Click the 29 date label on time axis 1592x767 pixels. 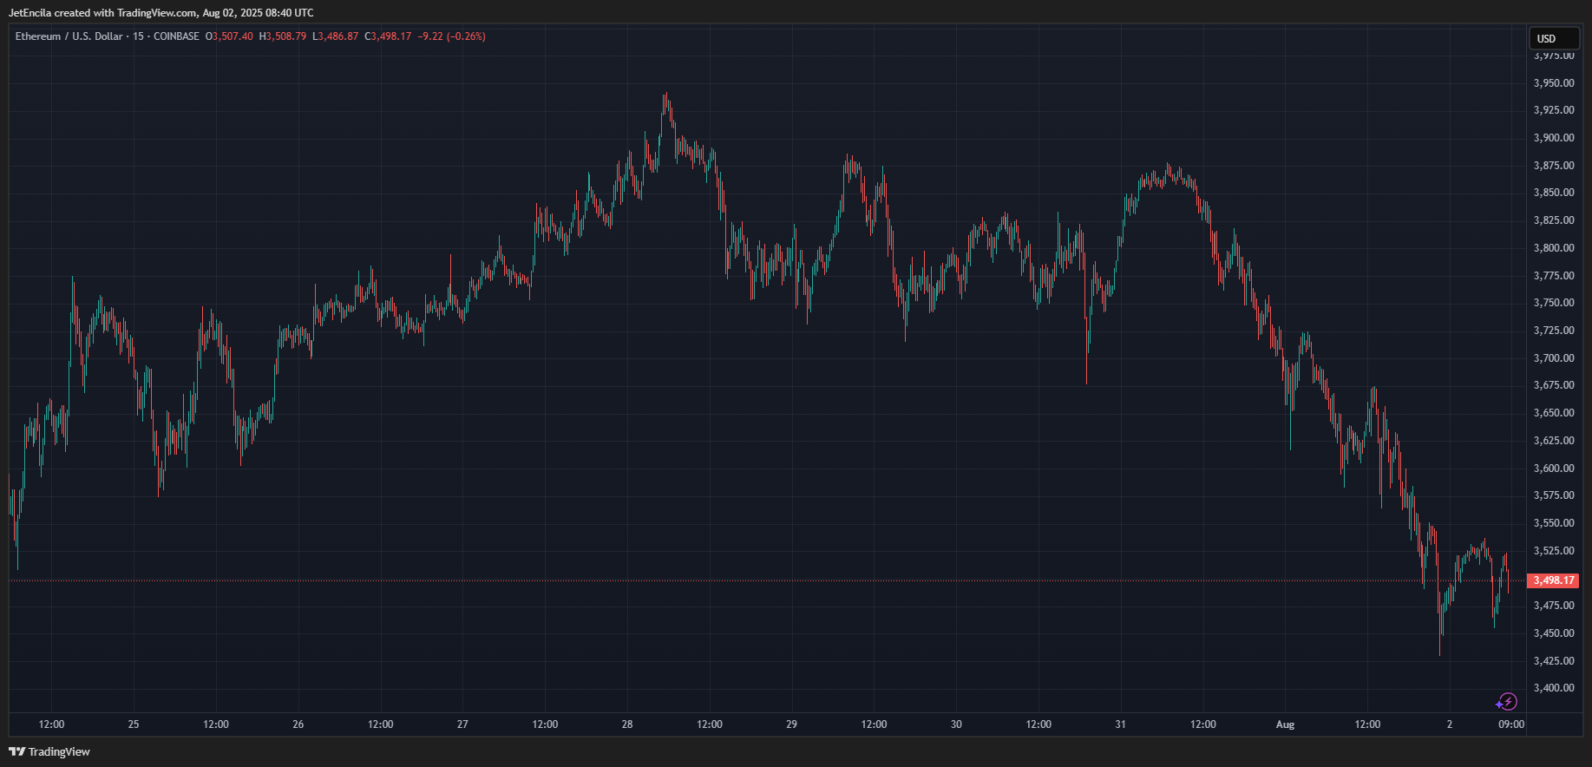coord(791,724)
